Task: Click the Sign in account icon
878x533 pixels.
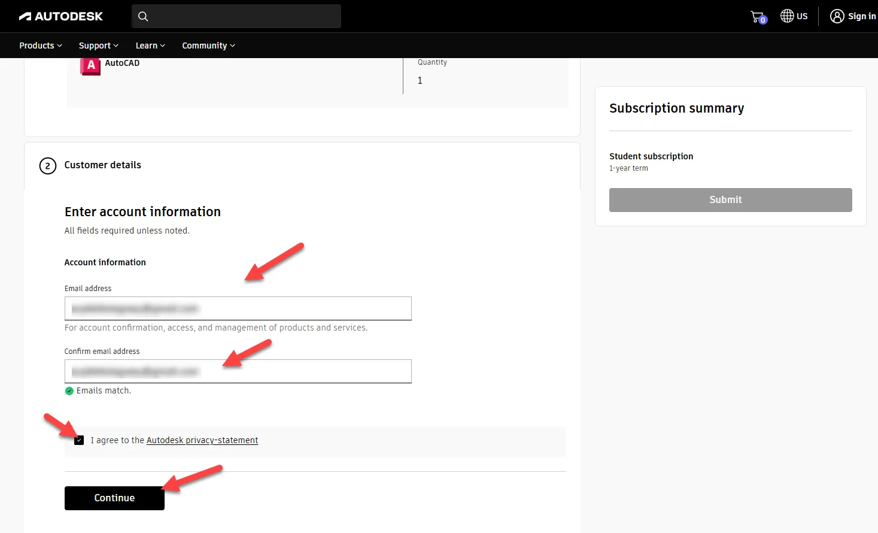Action: [x=837, y=16]
